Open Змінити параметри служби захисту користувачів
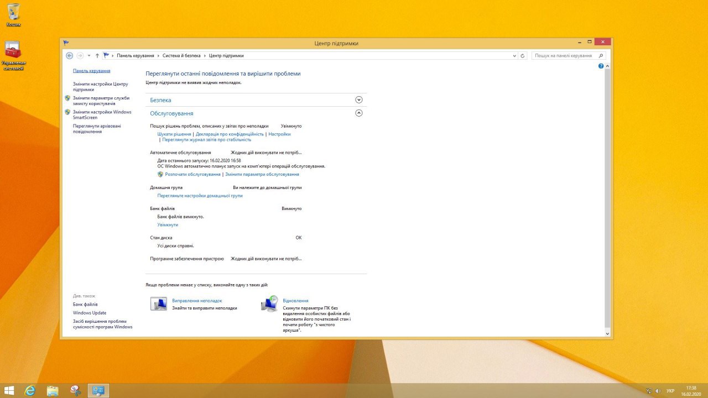Viewport: 708px width, 398px height. [101, 101]
